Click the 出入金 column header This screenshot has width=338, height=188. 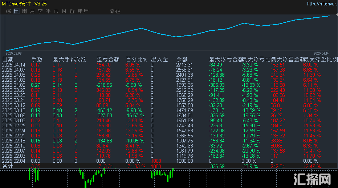(x=159, y=59)
